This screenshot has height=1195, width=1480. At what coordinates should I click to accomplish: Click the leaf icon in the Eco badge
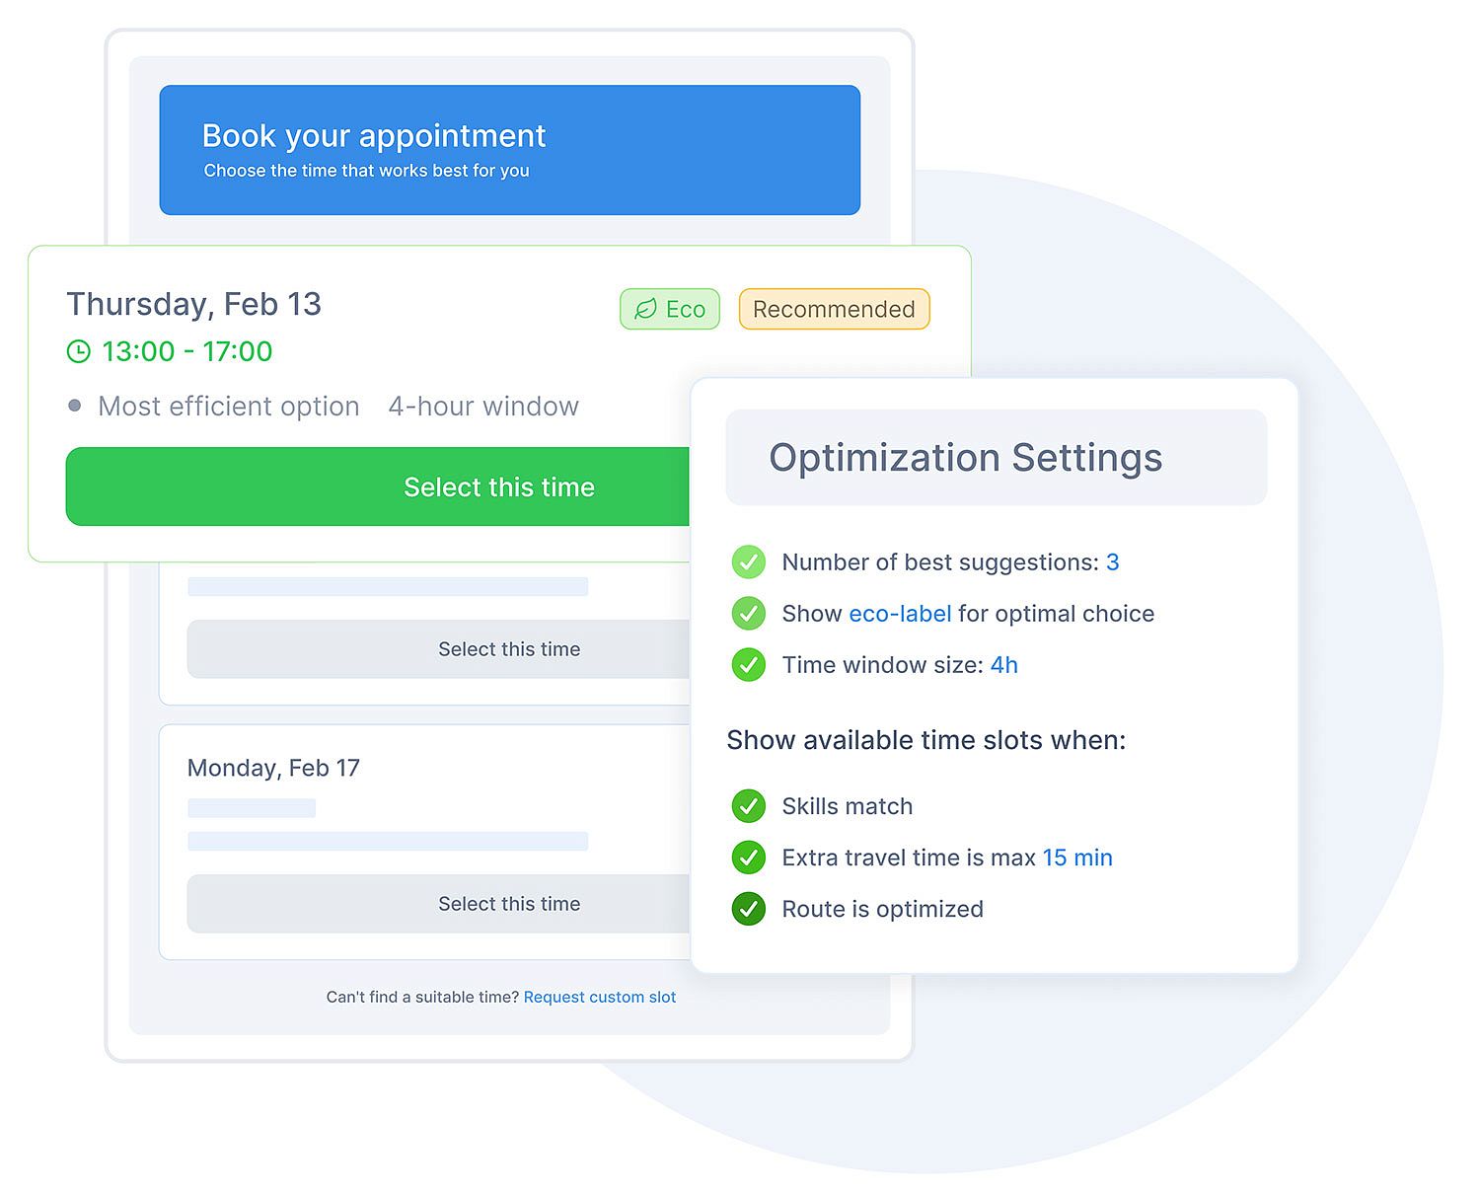(645, 310)
